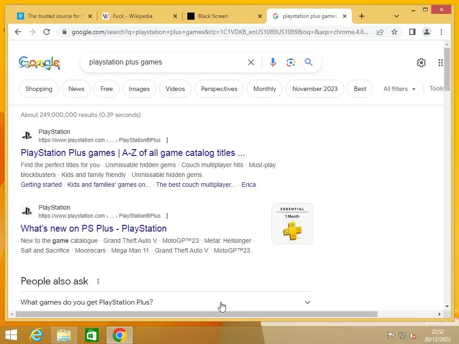459x344 pixels.
Task: Open the Erica sitelink
Action: (x=248, y=185)
